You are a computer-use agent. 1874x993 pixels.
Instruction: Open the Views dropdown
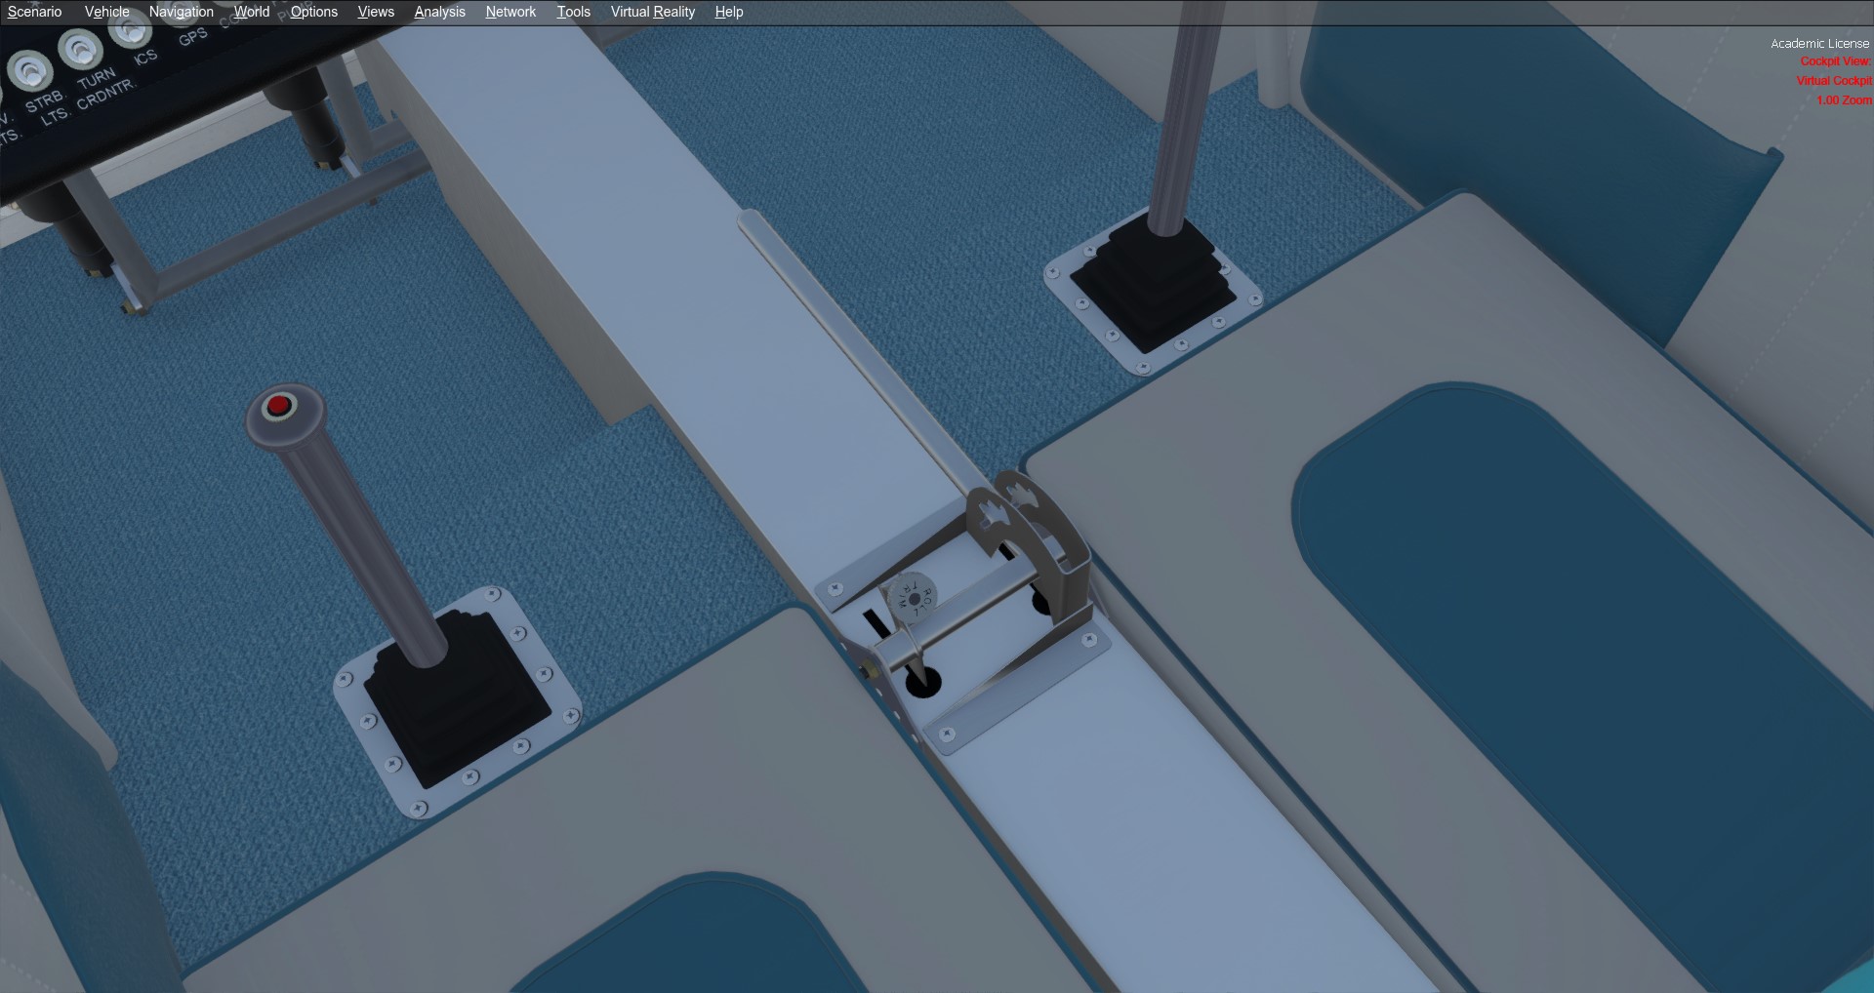coord(375,11)
